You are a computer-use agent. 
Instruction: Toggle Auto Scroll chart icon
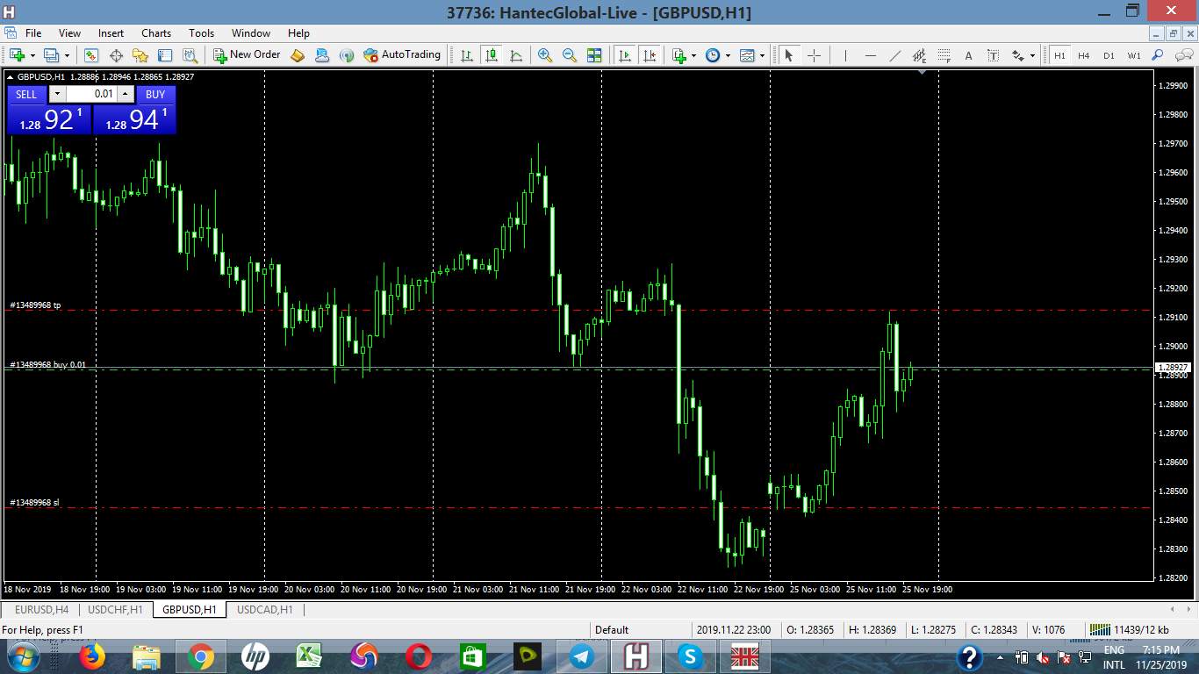pos(625,55)
